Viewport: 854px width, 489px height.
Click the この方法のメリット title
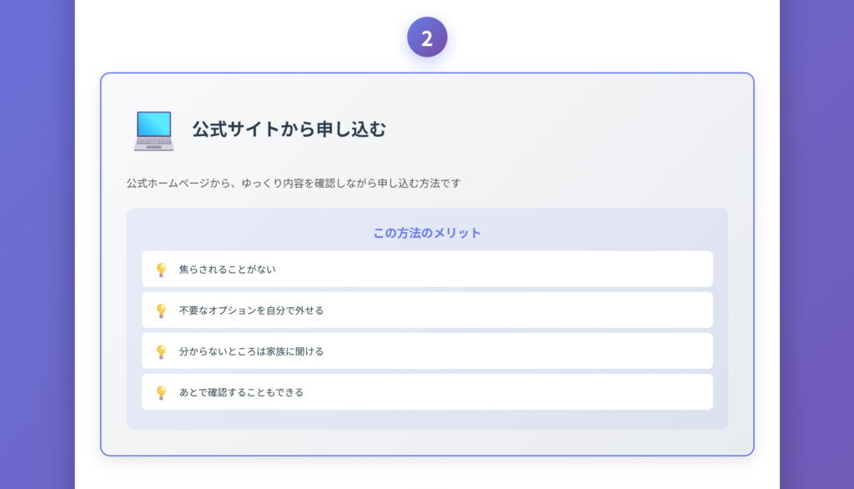[x=427, y=233]
